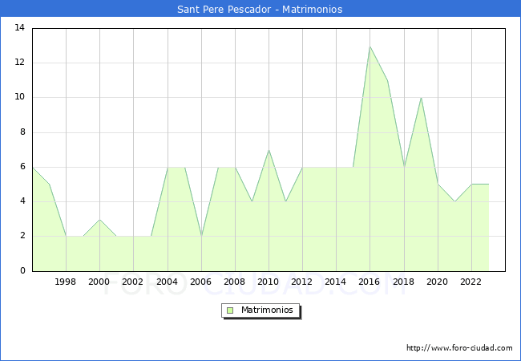
Task: Click the y-axis label 4
Action: 22,201
